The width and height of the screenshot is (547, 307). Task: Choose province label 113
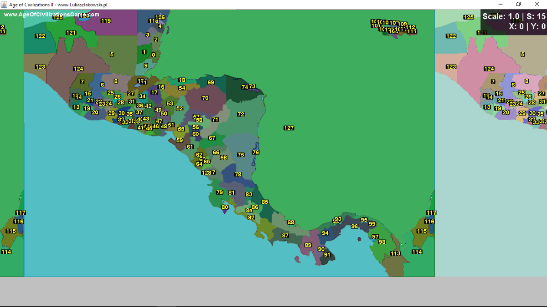click(x=395, y=253)
